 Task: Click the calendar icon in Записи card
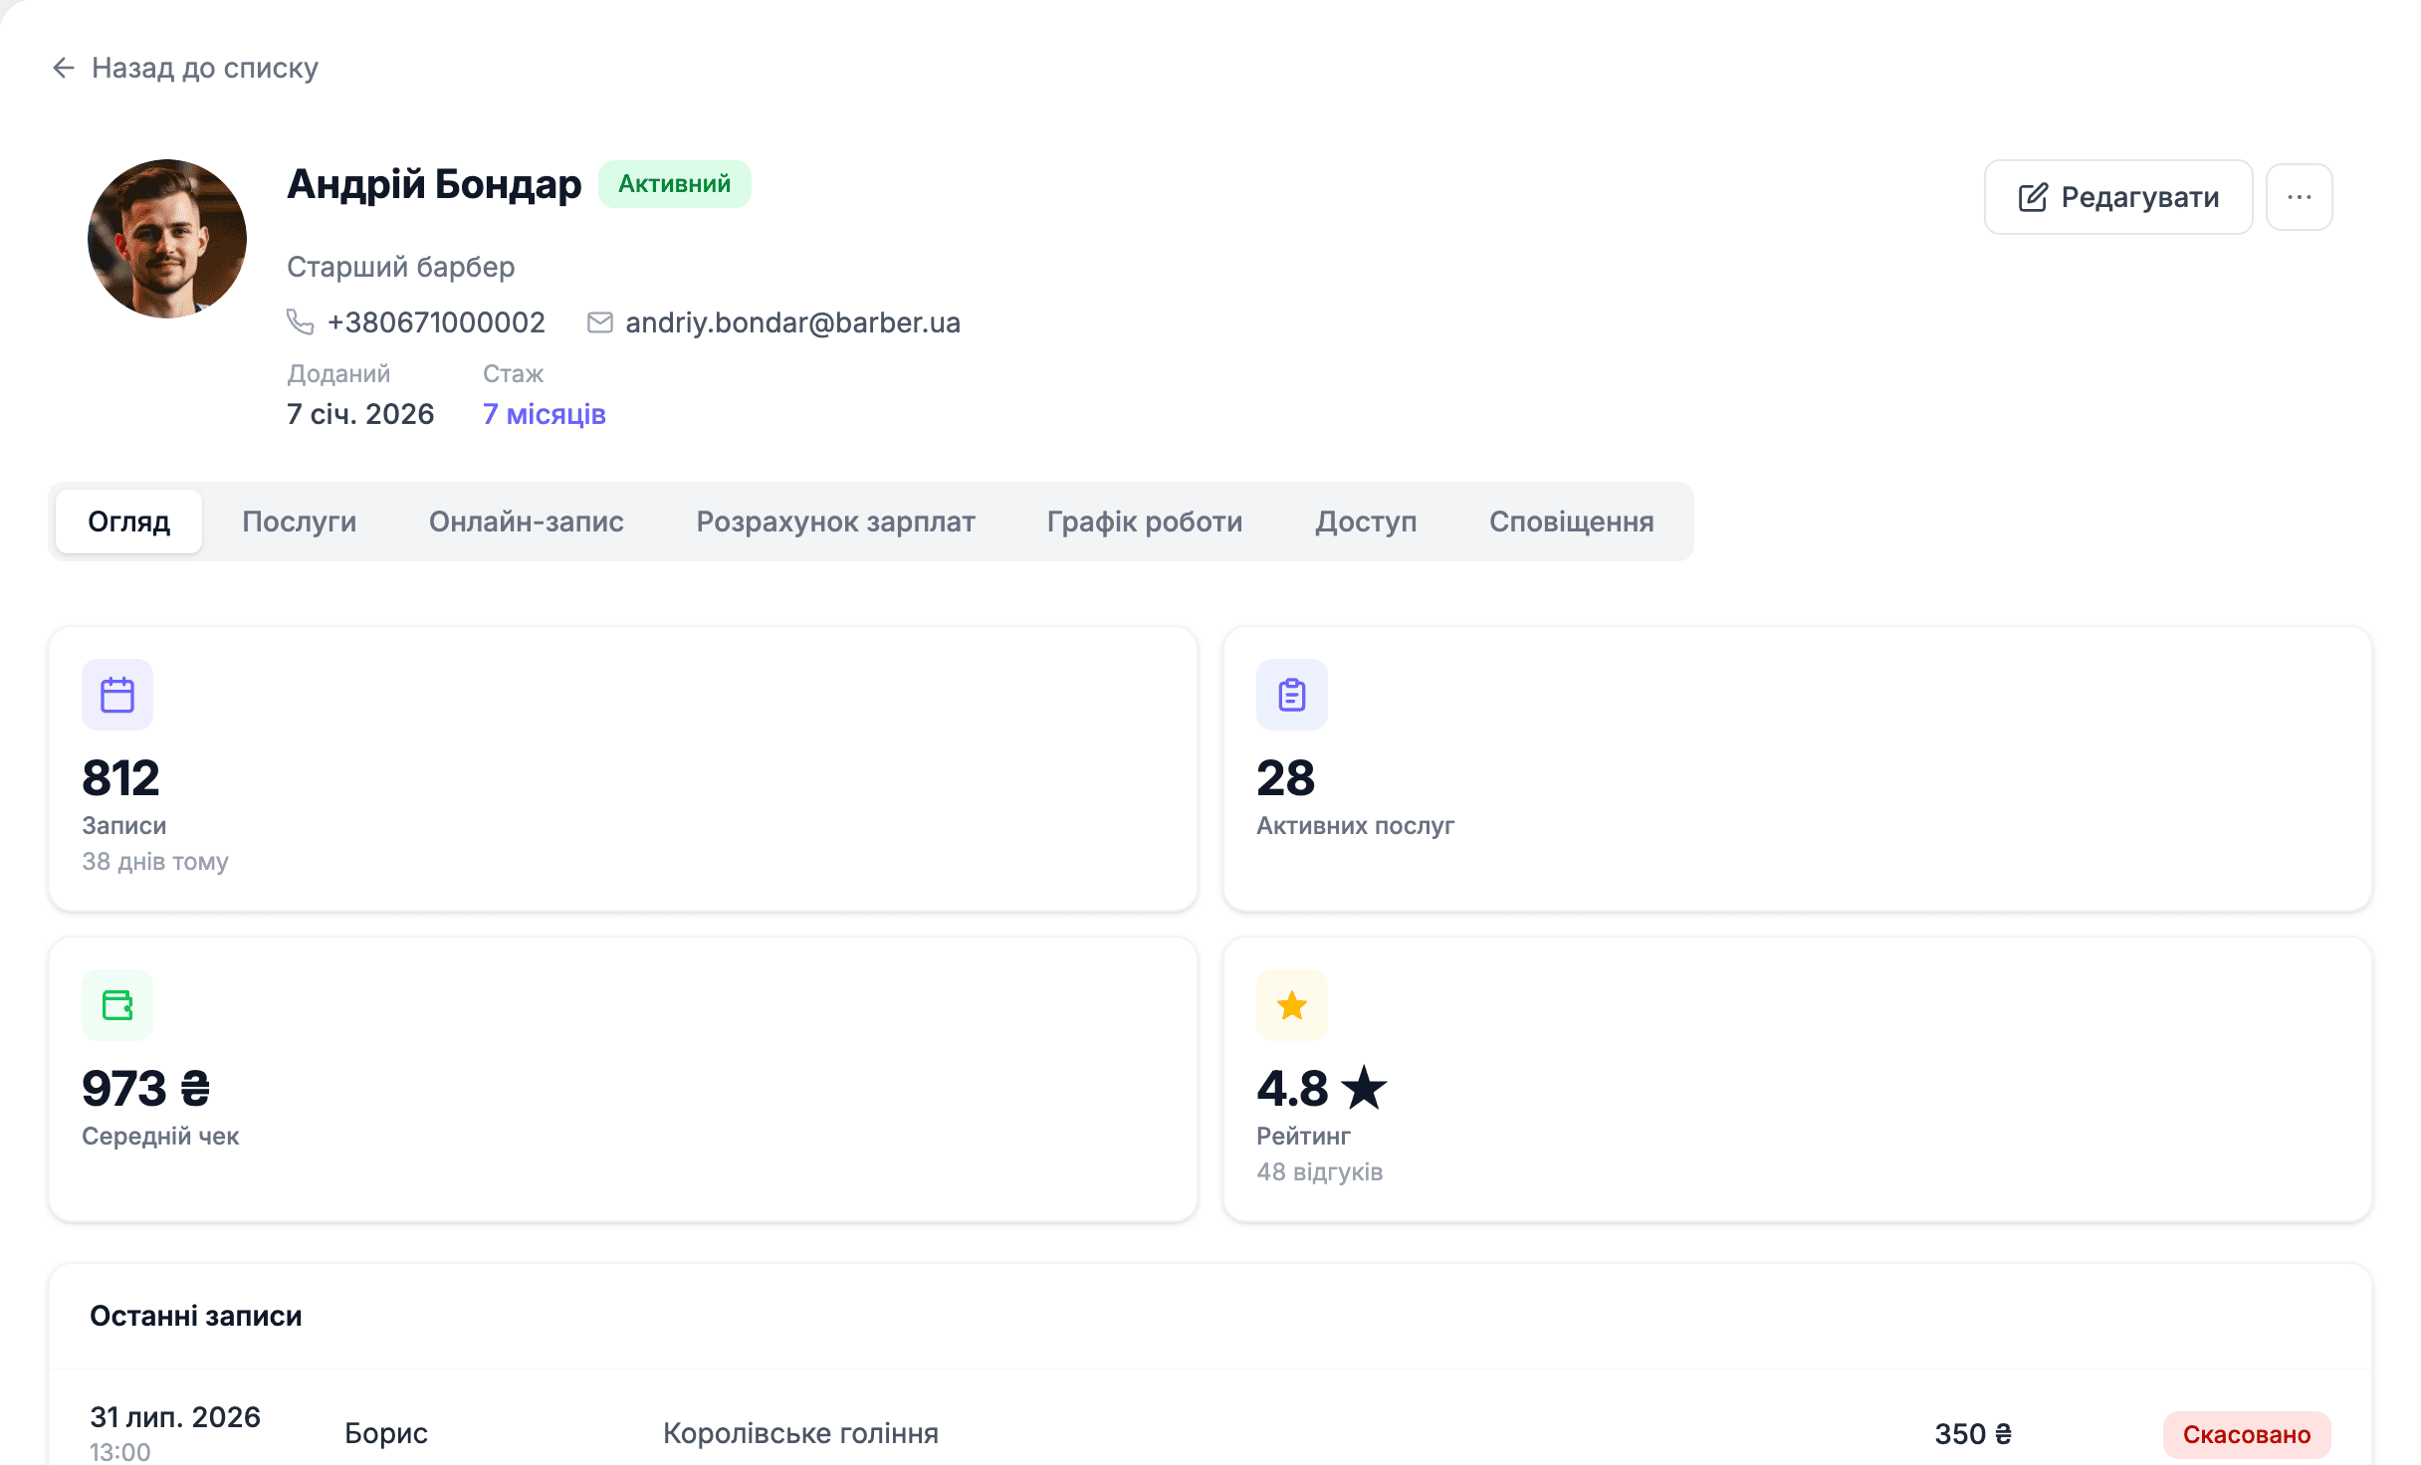click(117, 695)
